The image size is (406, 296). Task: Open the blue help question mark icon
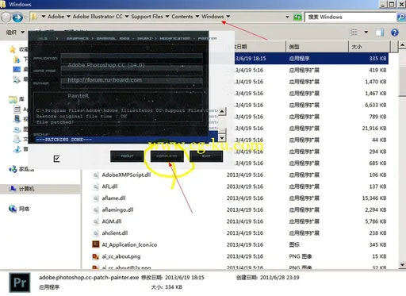click(395, 33)
